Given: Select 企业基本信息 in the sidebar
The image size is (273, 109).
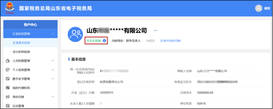Looking at the screenshot, I should click(31, 43).
